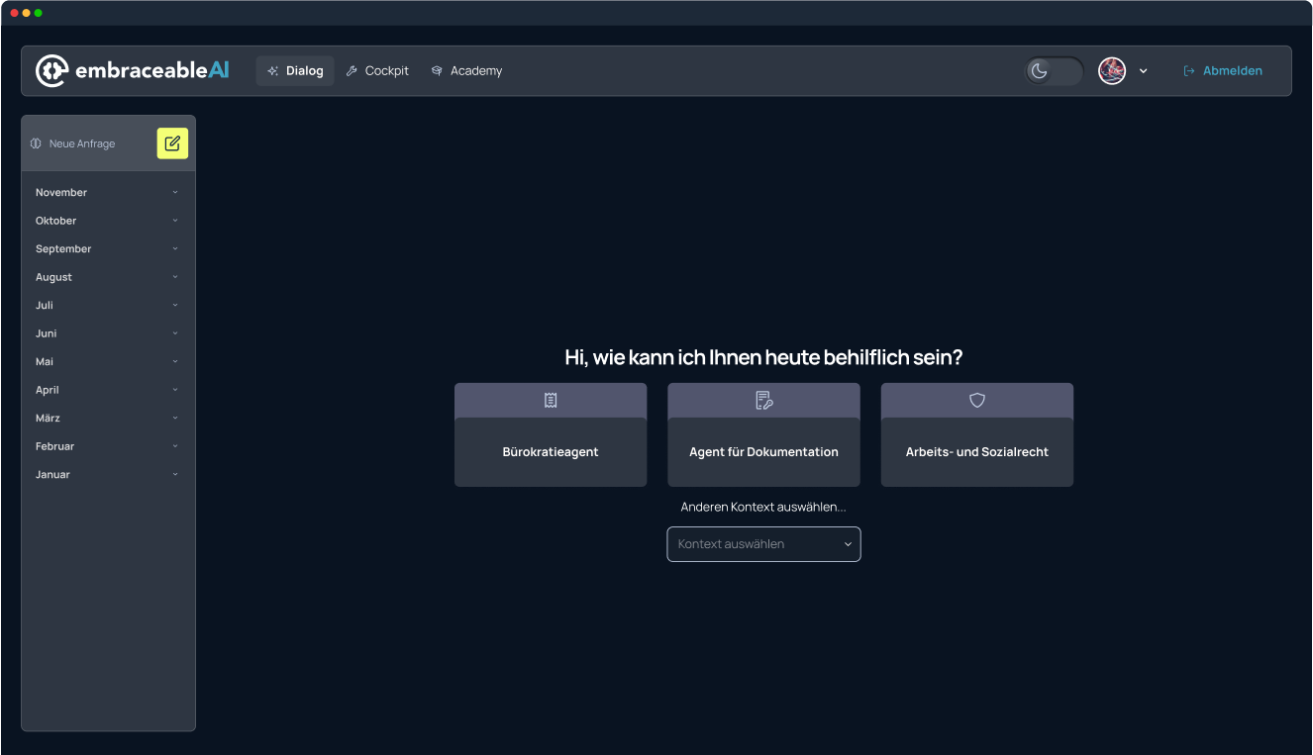This screenshot has height=755, width=1313.
Task: Expand the Juli chevron
Action: coord(175,305)
